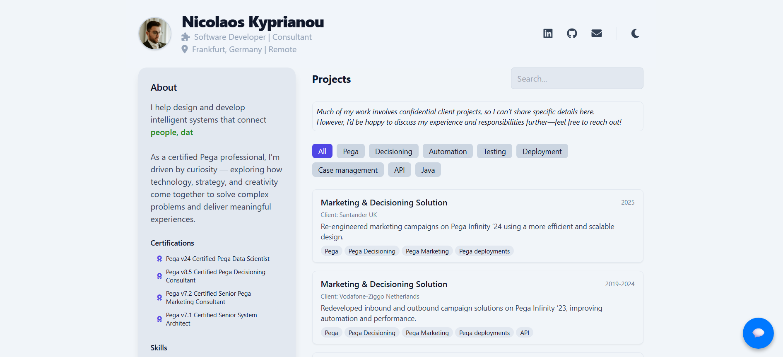
Task: Click badge icon beside Senior System Architect
Action: tap(159, 319)
